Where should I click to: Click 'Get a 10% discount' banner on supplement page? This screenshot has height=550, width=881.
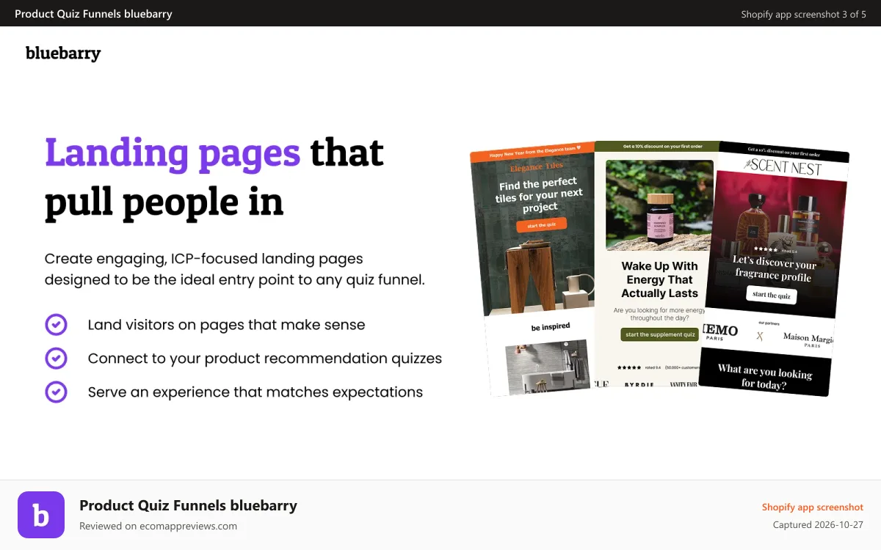[658, 146]
